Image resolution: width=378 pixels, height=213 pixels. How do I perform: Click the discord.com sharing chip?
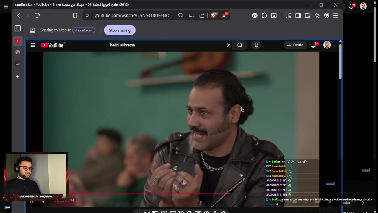pos(84,30)
